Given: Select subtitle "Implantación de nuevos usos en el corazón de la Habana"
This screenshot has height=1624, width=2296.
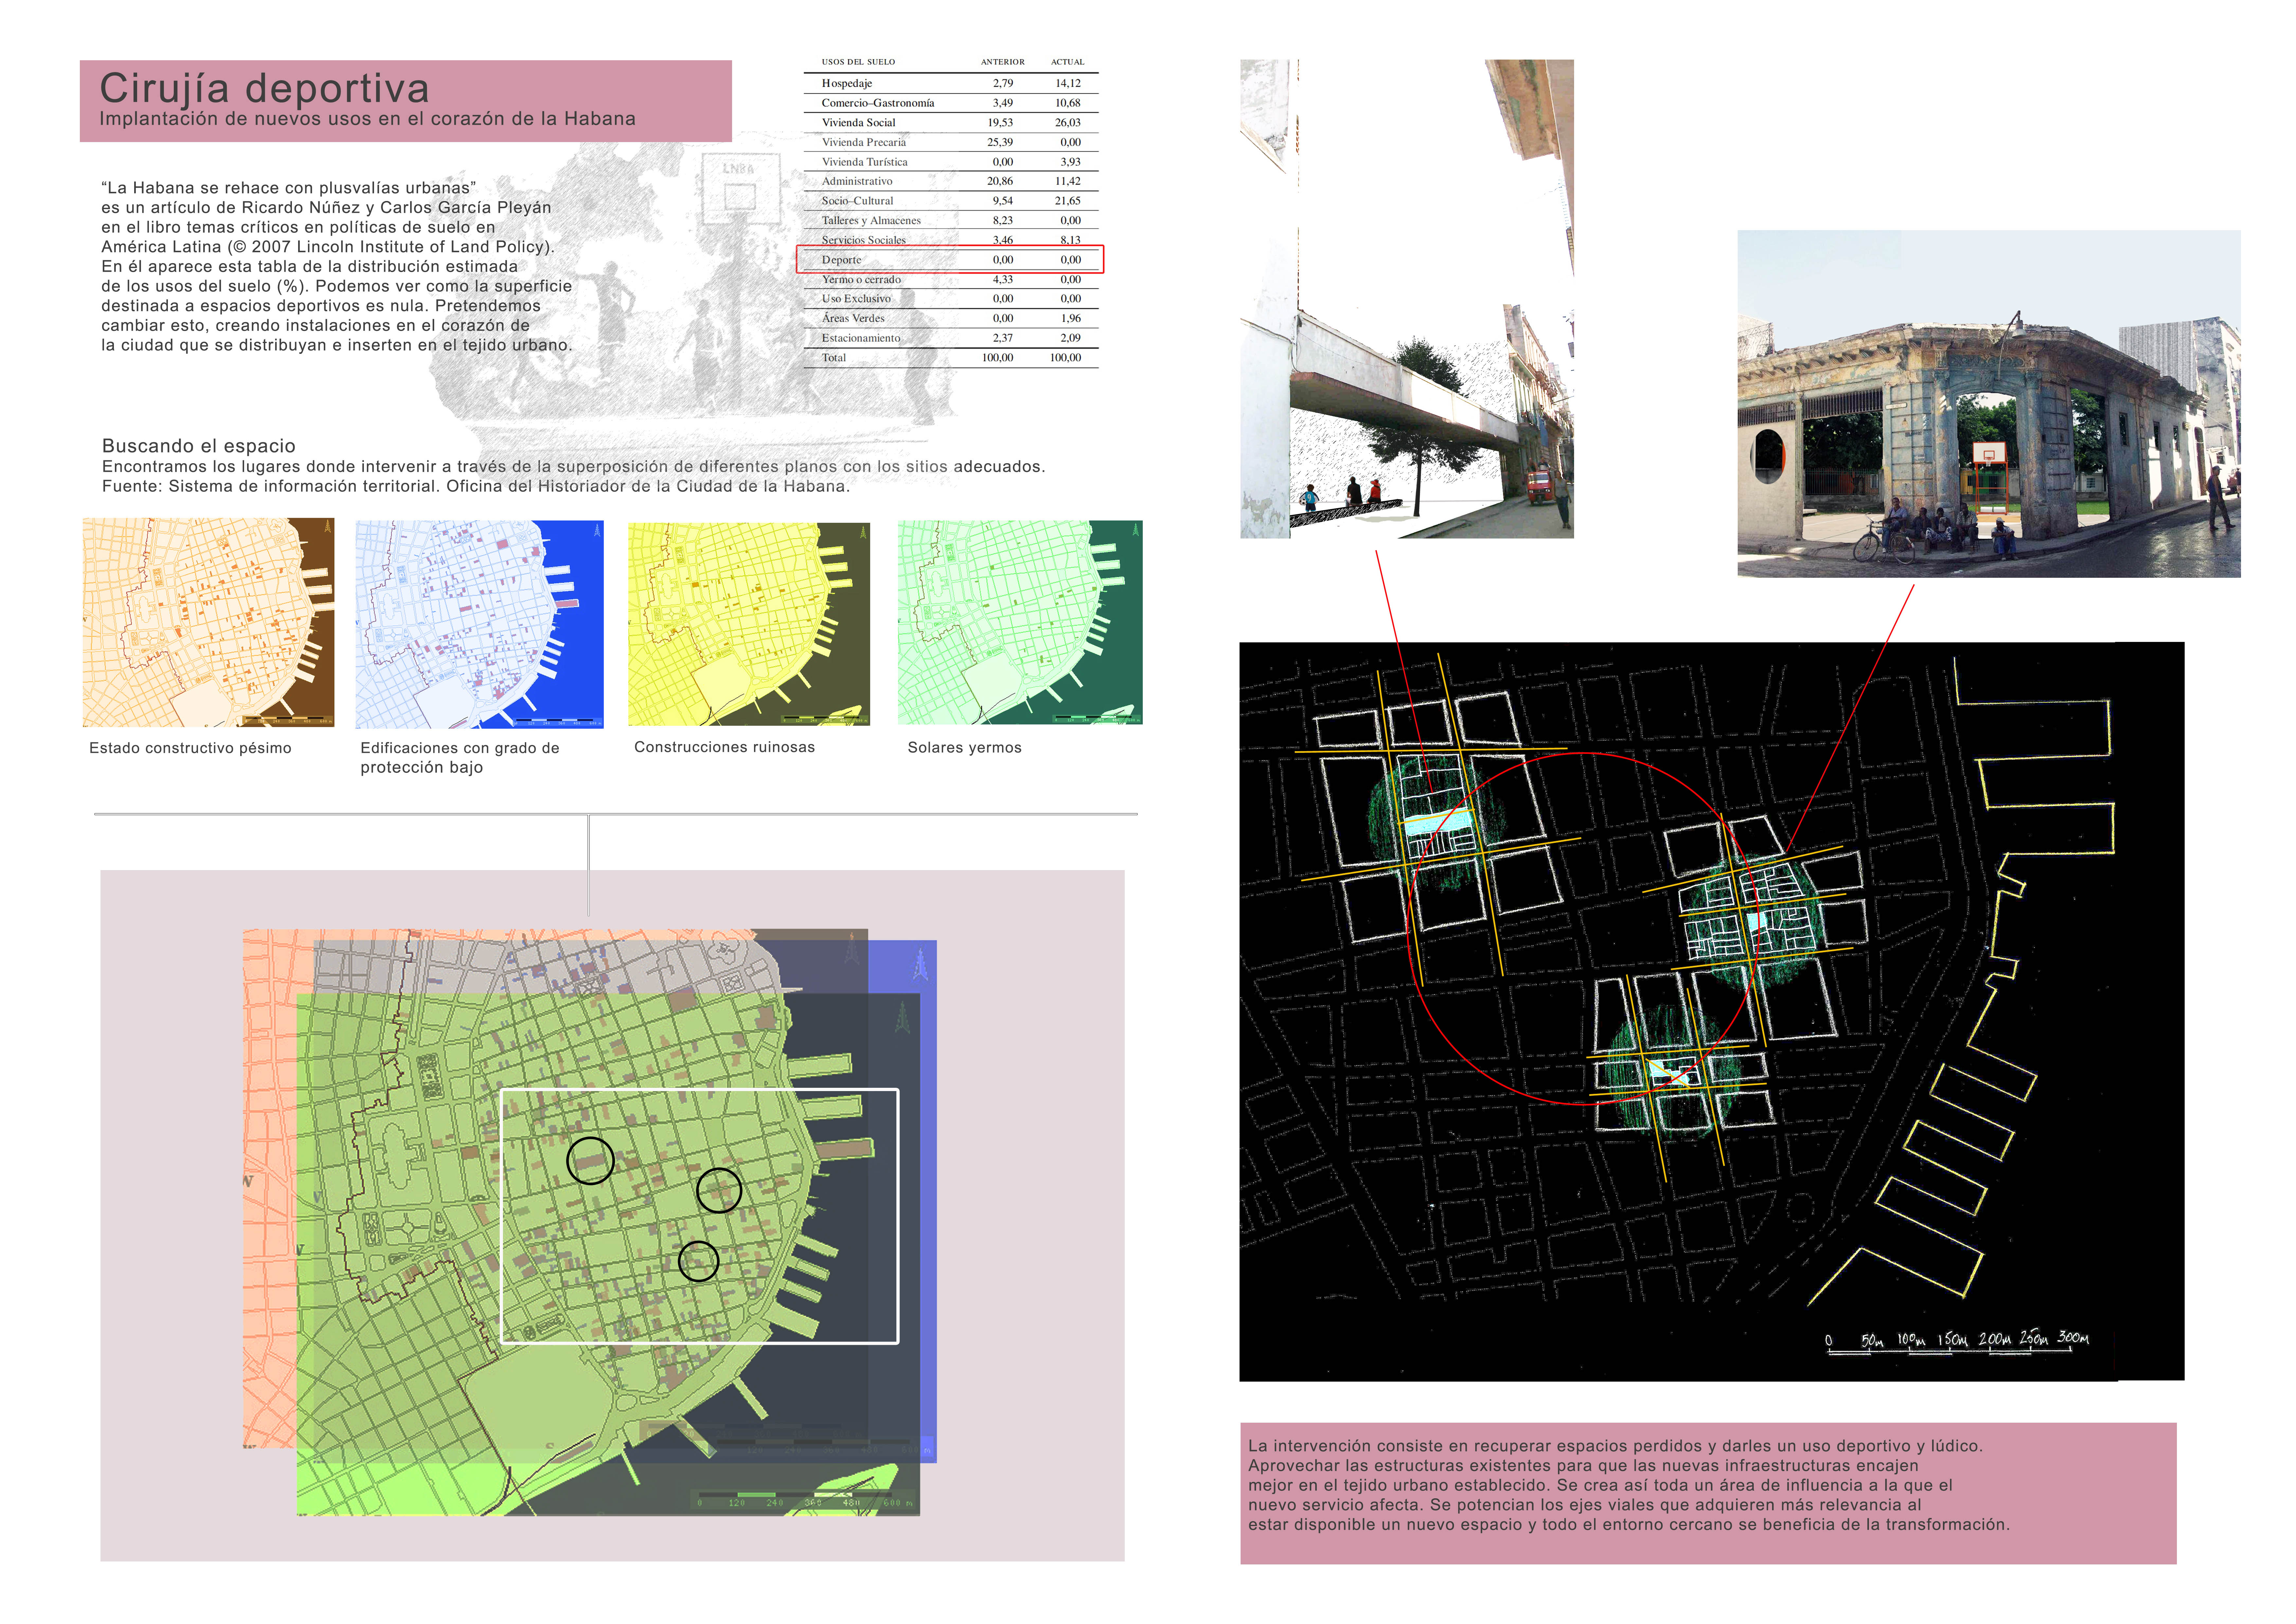Looking at the screenshot, I should click(367, 119).
